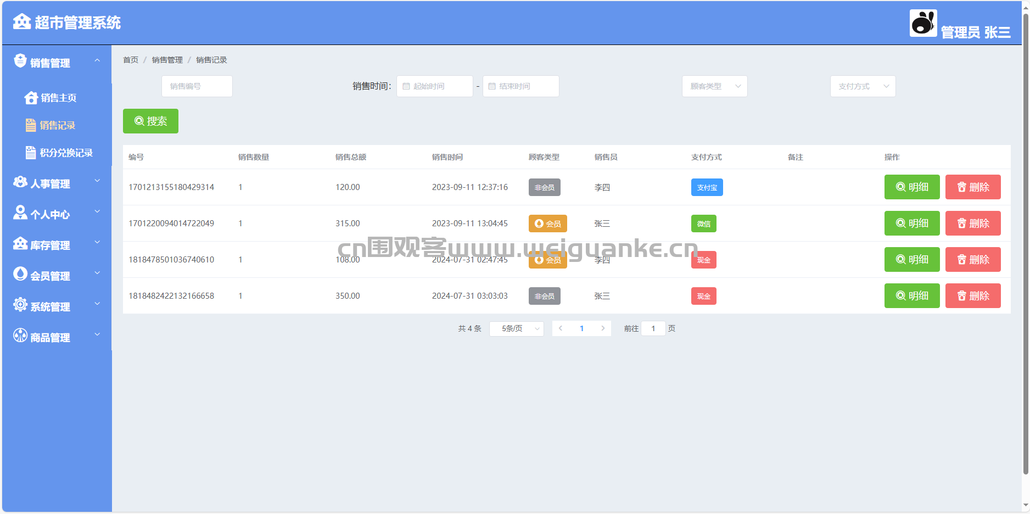
Task: Click the 会员管理 droplet icon
Action: [x=20, y=274]
